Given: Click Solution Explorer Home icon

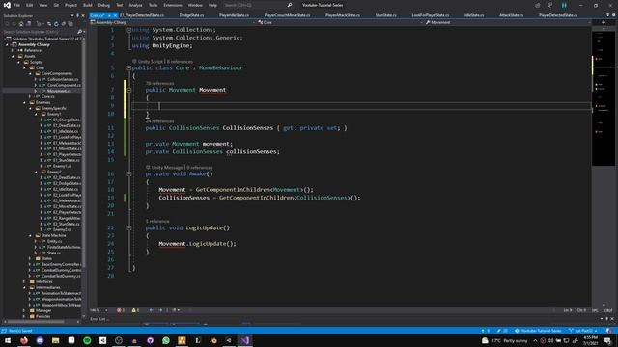Looking at the screenshot, I should [21, 24].
